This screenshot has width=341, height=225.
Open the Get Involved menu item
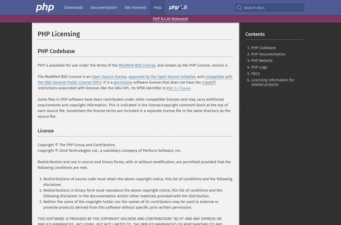[135, 8]
